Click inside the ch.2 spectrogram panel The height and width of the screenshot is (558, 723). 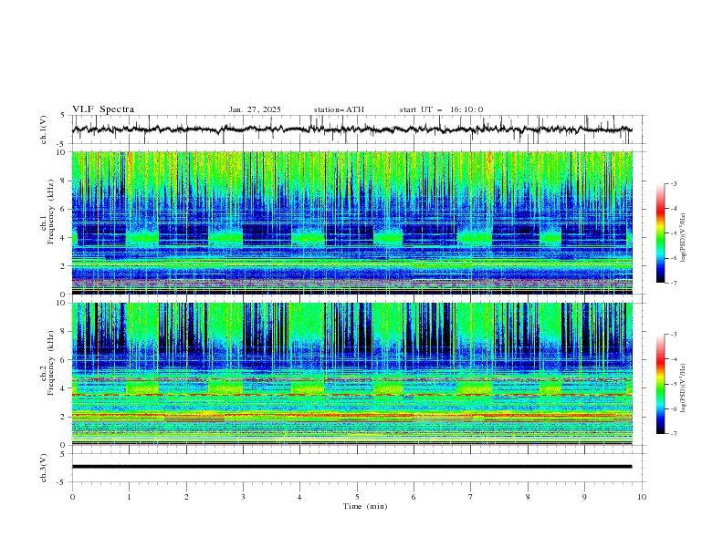(351, 374)
